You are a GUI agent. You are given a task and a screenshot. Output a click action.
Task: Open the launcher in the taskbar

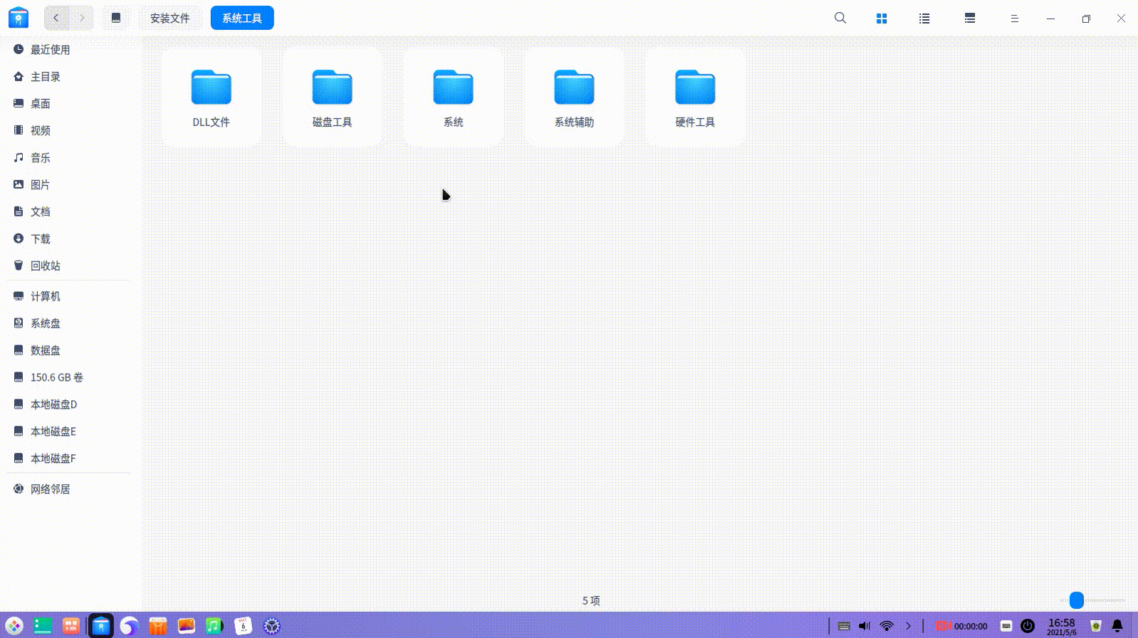point(14,626)
